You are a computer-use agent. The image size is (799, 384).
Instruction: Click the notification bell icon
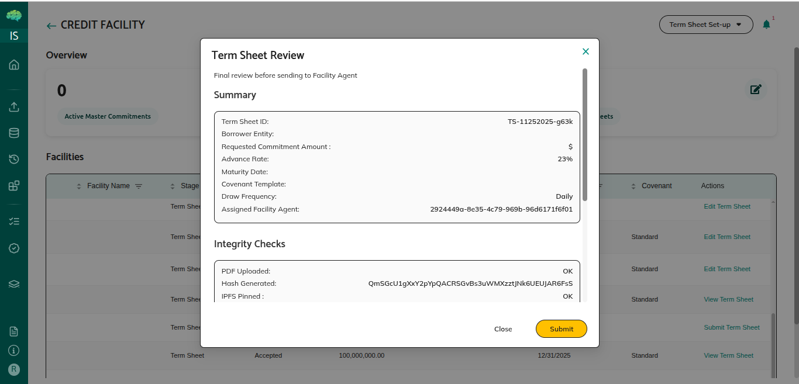[766, 25]
